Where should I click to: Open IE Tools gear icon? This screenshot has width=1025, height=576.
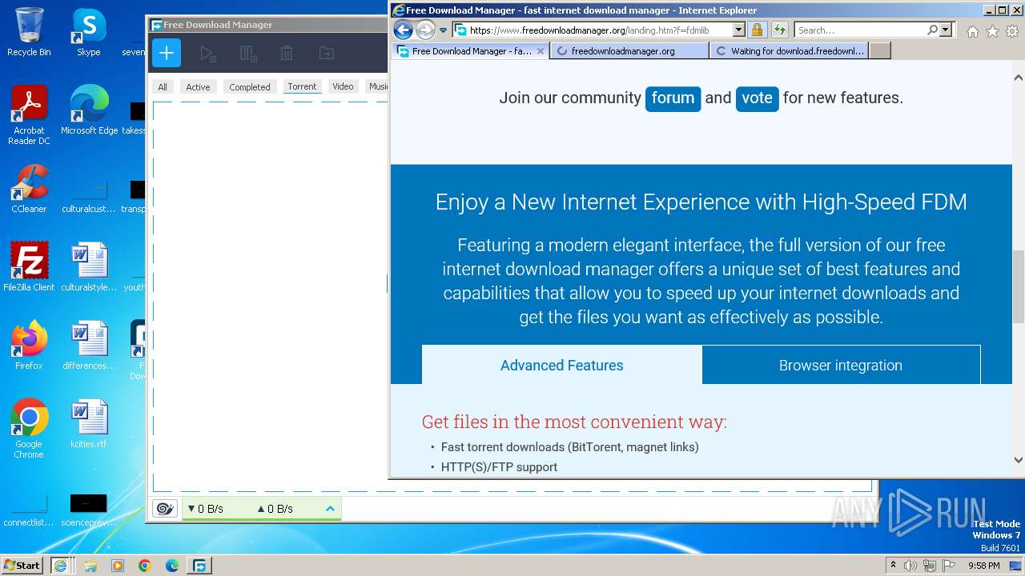[1012, 31]
